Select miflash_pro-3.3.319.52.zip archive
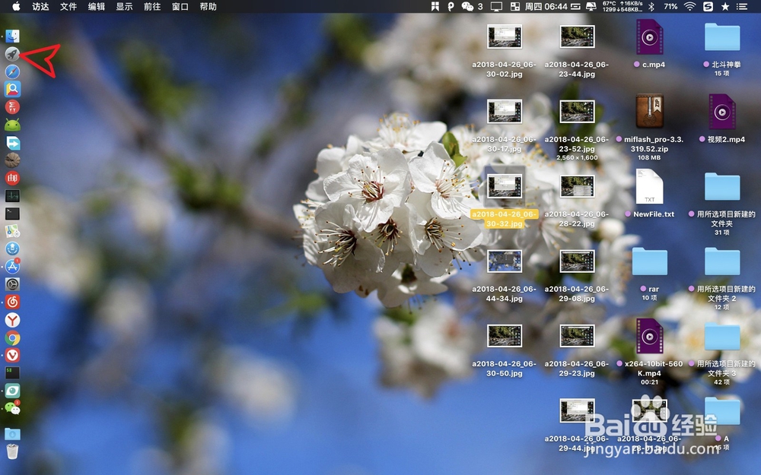 click(x=649, y=112)
